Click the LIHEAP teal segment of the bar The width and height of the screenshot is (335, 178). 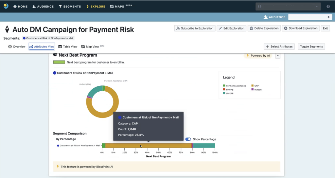click(204, 146)
